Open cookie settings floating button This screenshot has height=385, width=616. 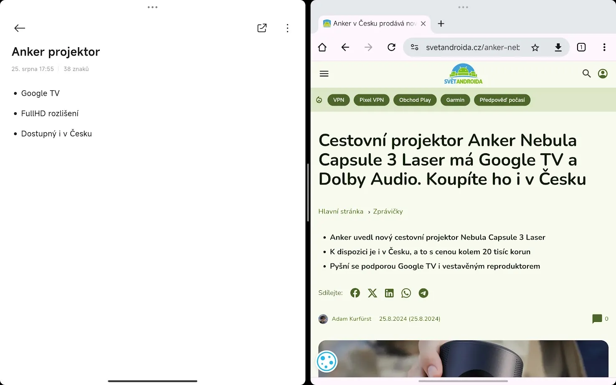(327, 362)
